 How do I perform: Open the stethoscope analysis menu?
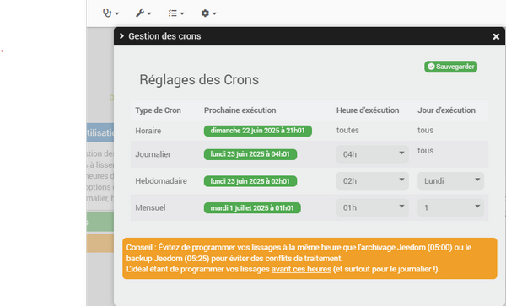pyautogui.click(x=110, y=13)
